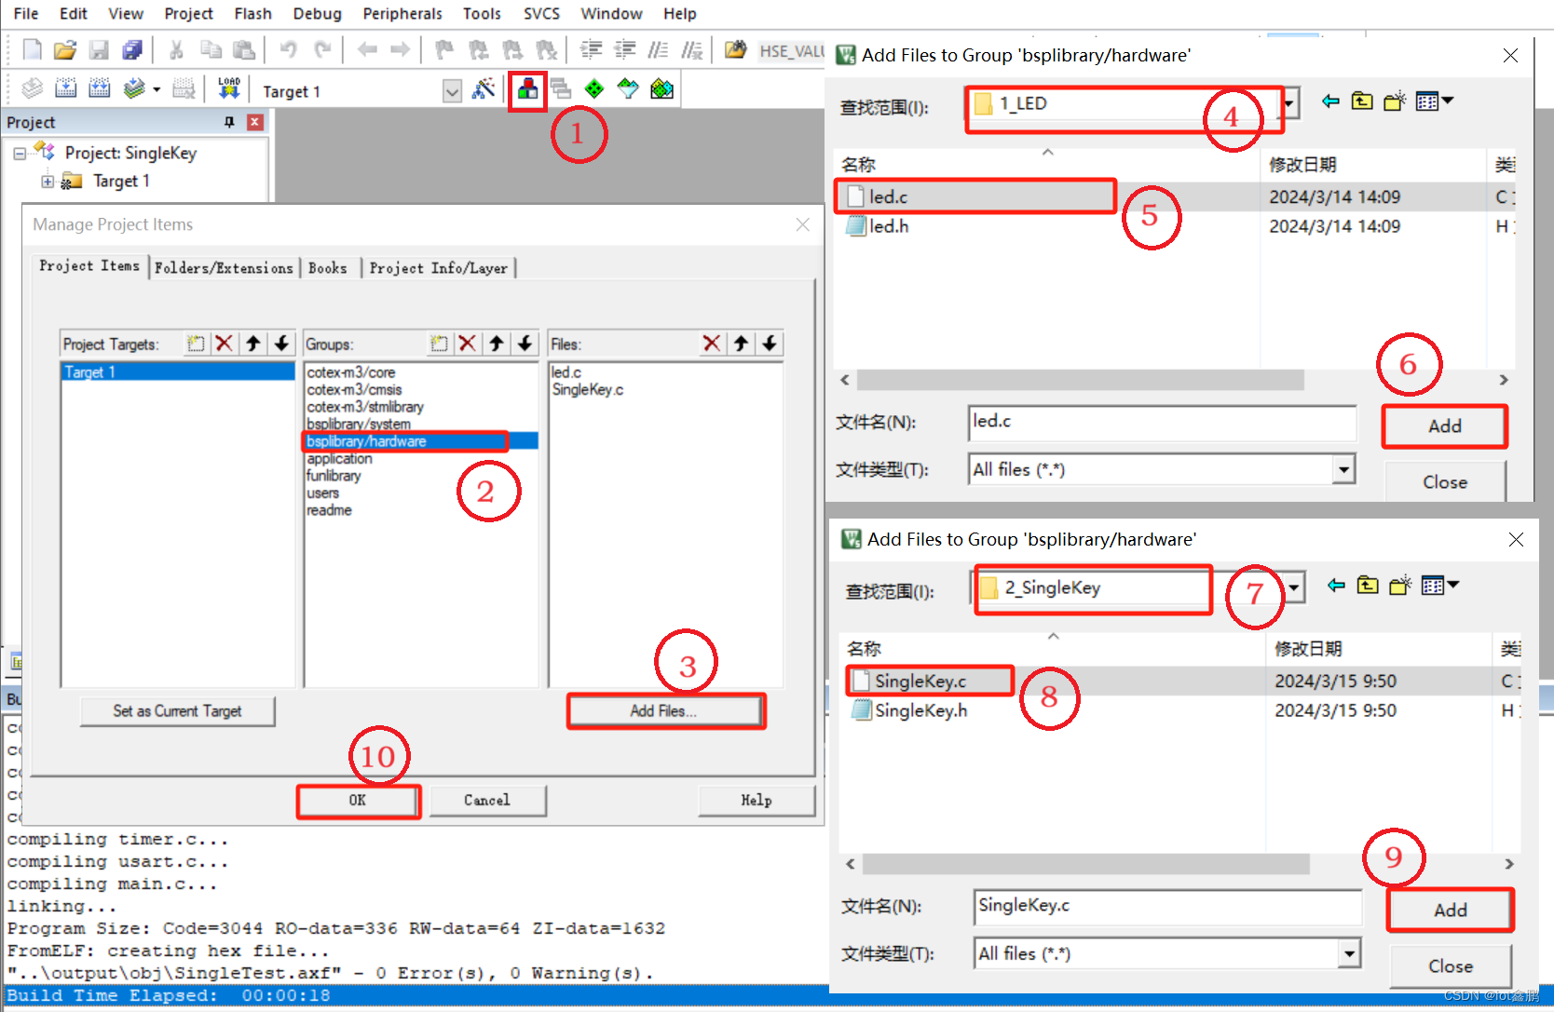The width and height of the screenshot is (1554, 1012).
Task: Click Set as Current Target button
Action: [x=177, y=711]
